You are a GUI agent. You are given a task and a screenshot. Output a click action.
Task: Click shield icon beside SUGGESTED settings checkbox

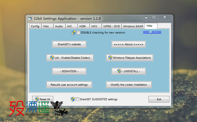(73, 99)
